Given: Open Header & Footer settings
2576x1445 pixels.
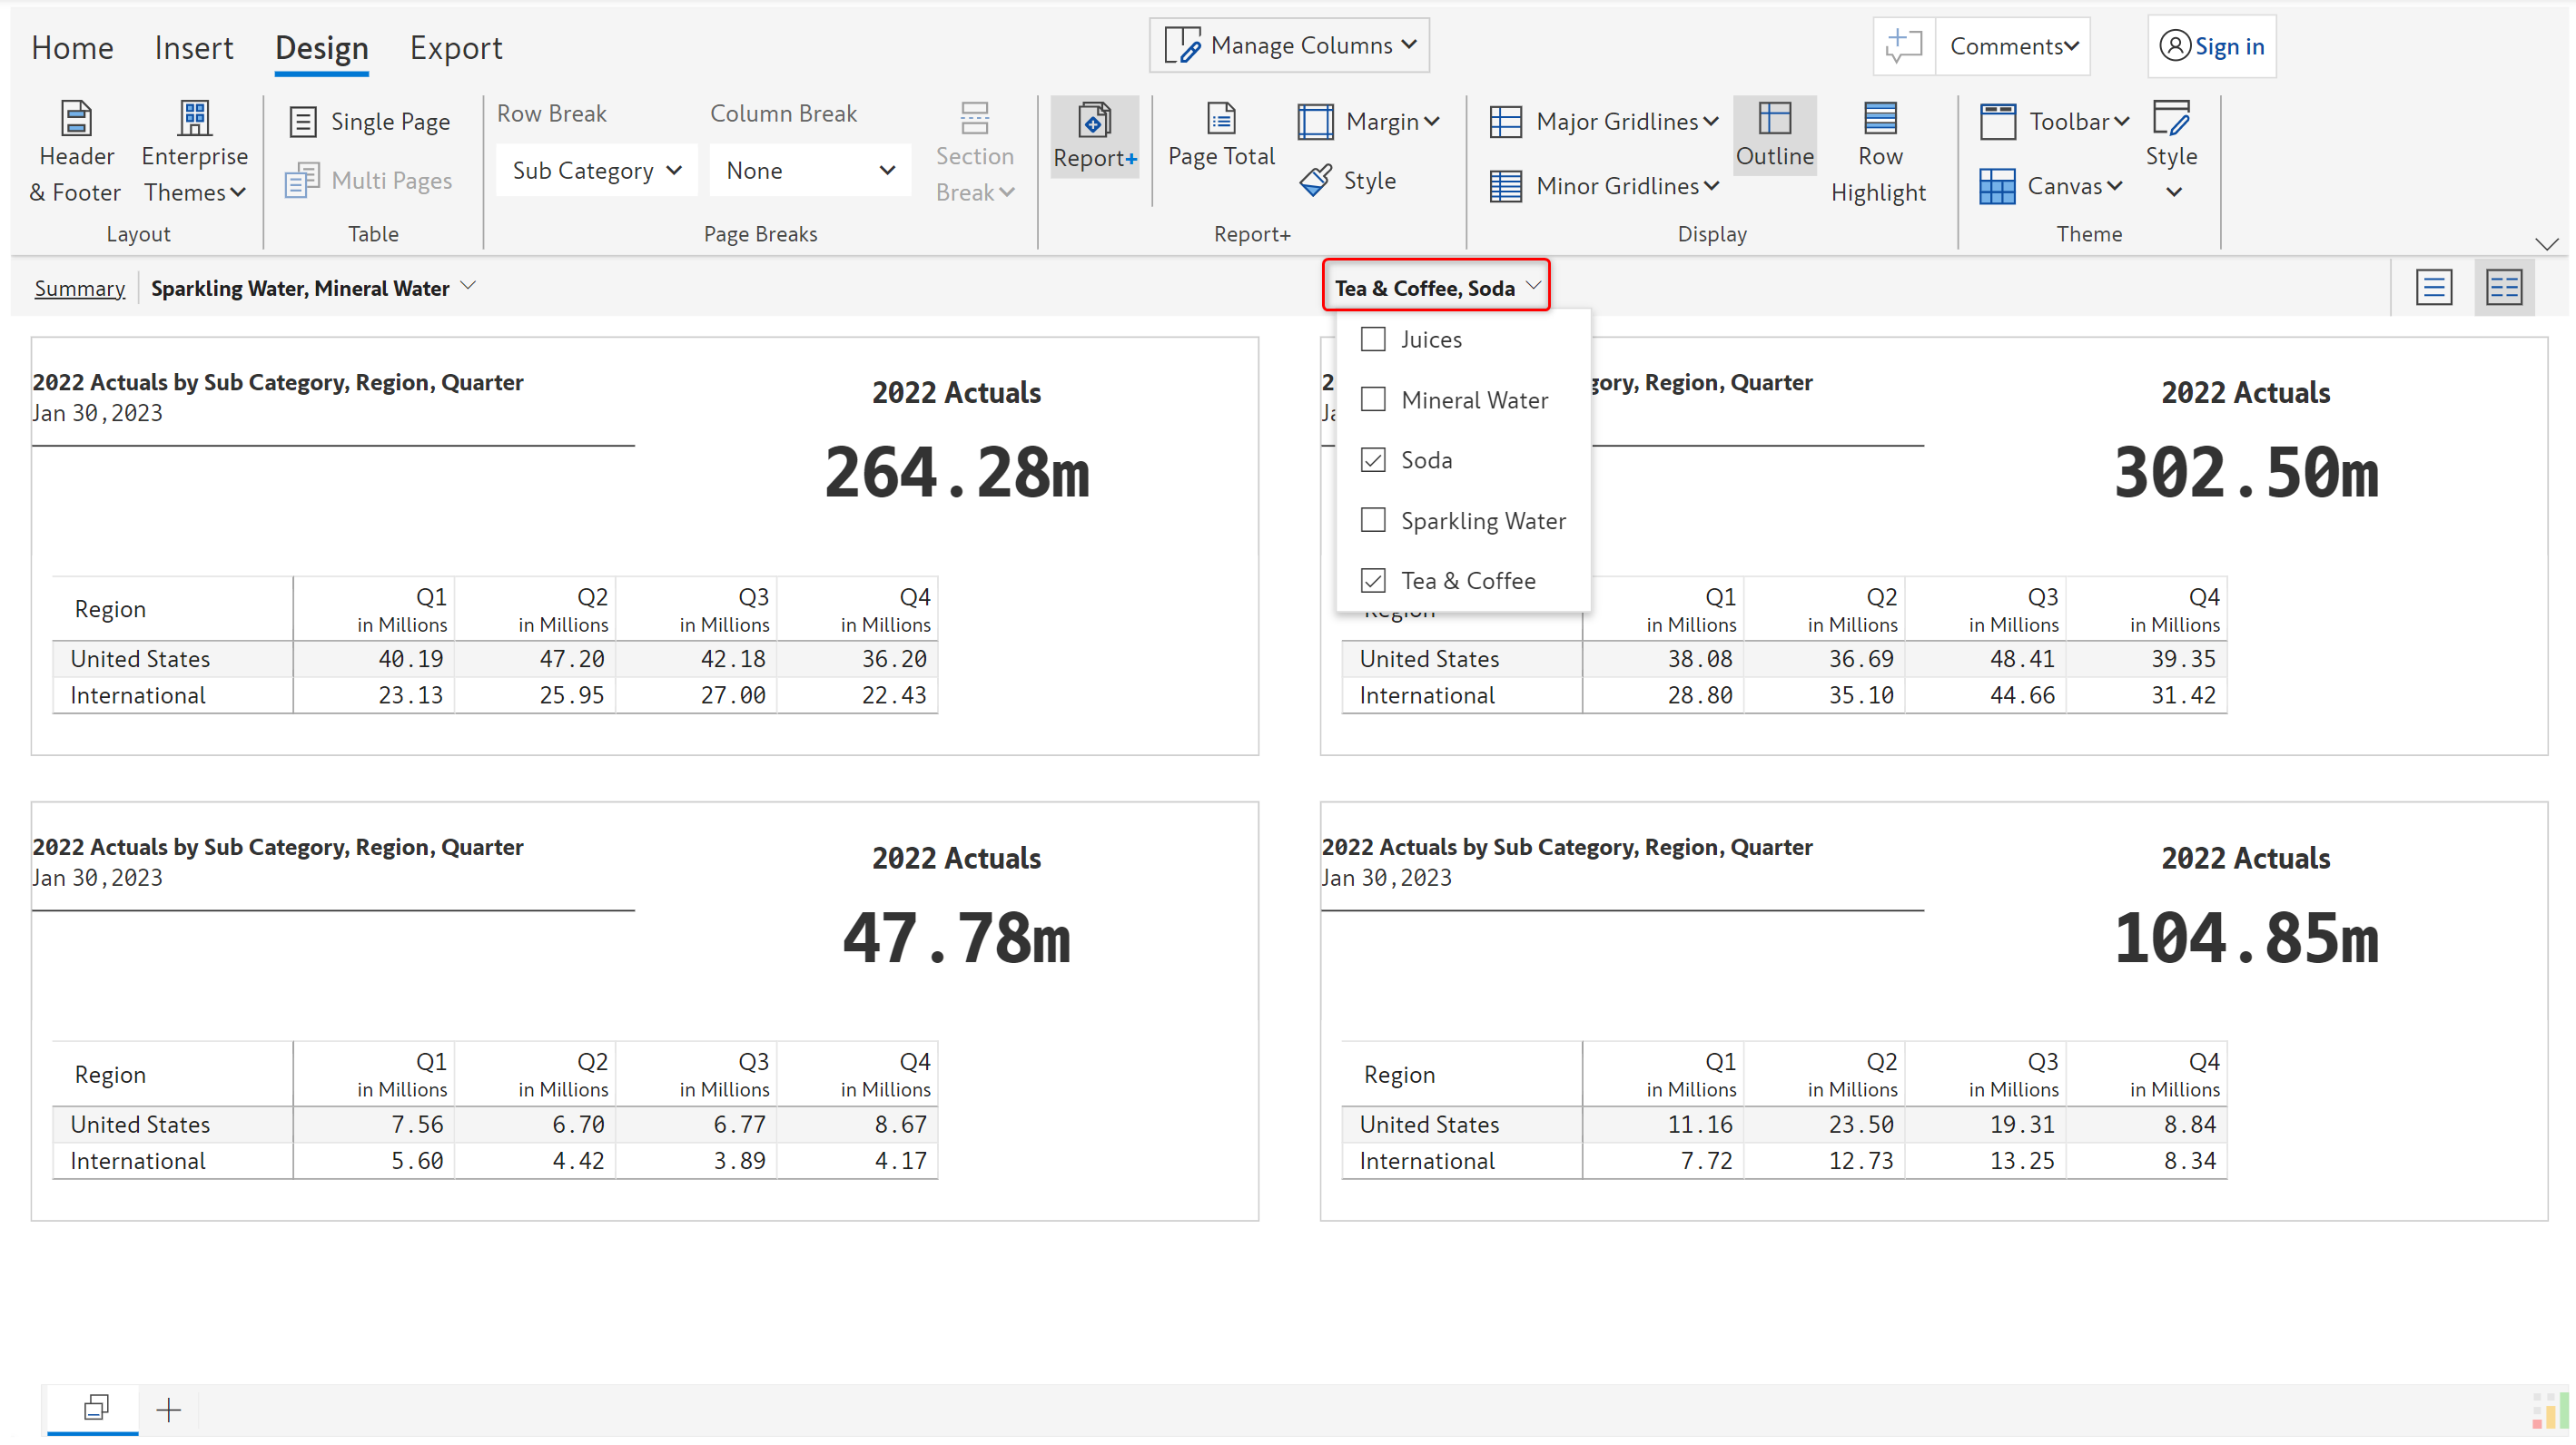Looking at the screenshot, I should 76,152.
